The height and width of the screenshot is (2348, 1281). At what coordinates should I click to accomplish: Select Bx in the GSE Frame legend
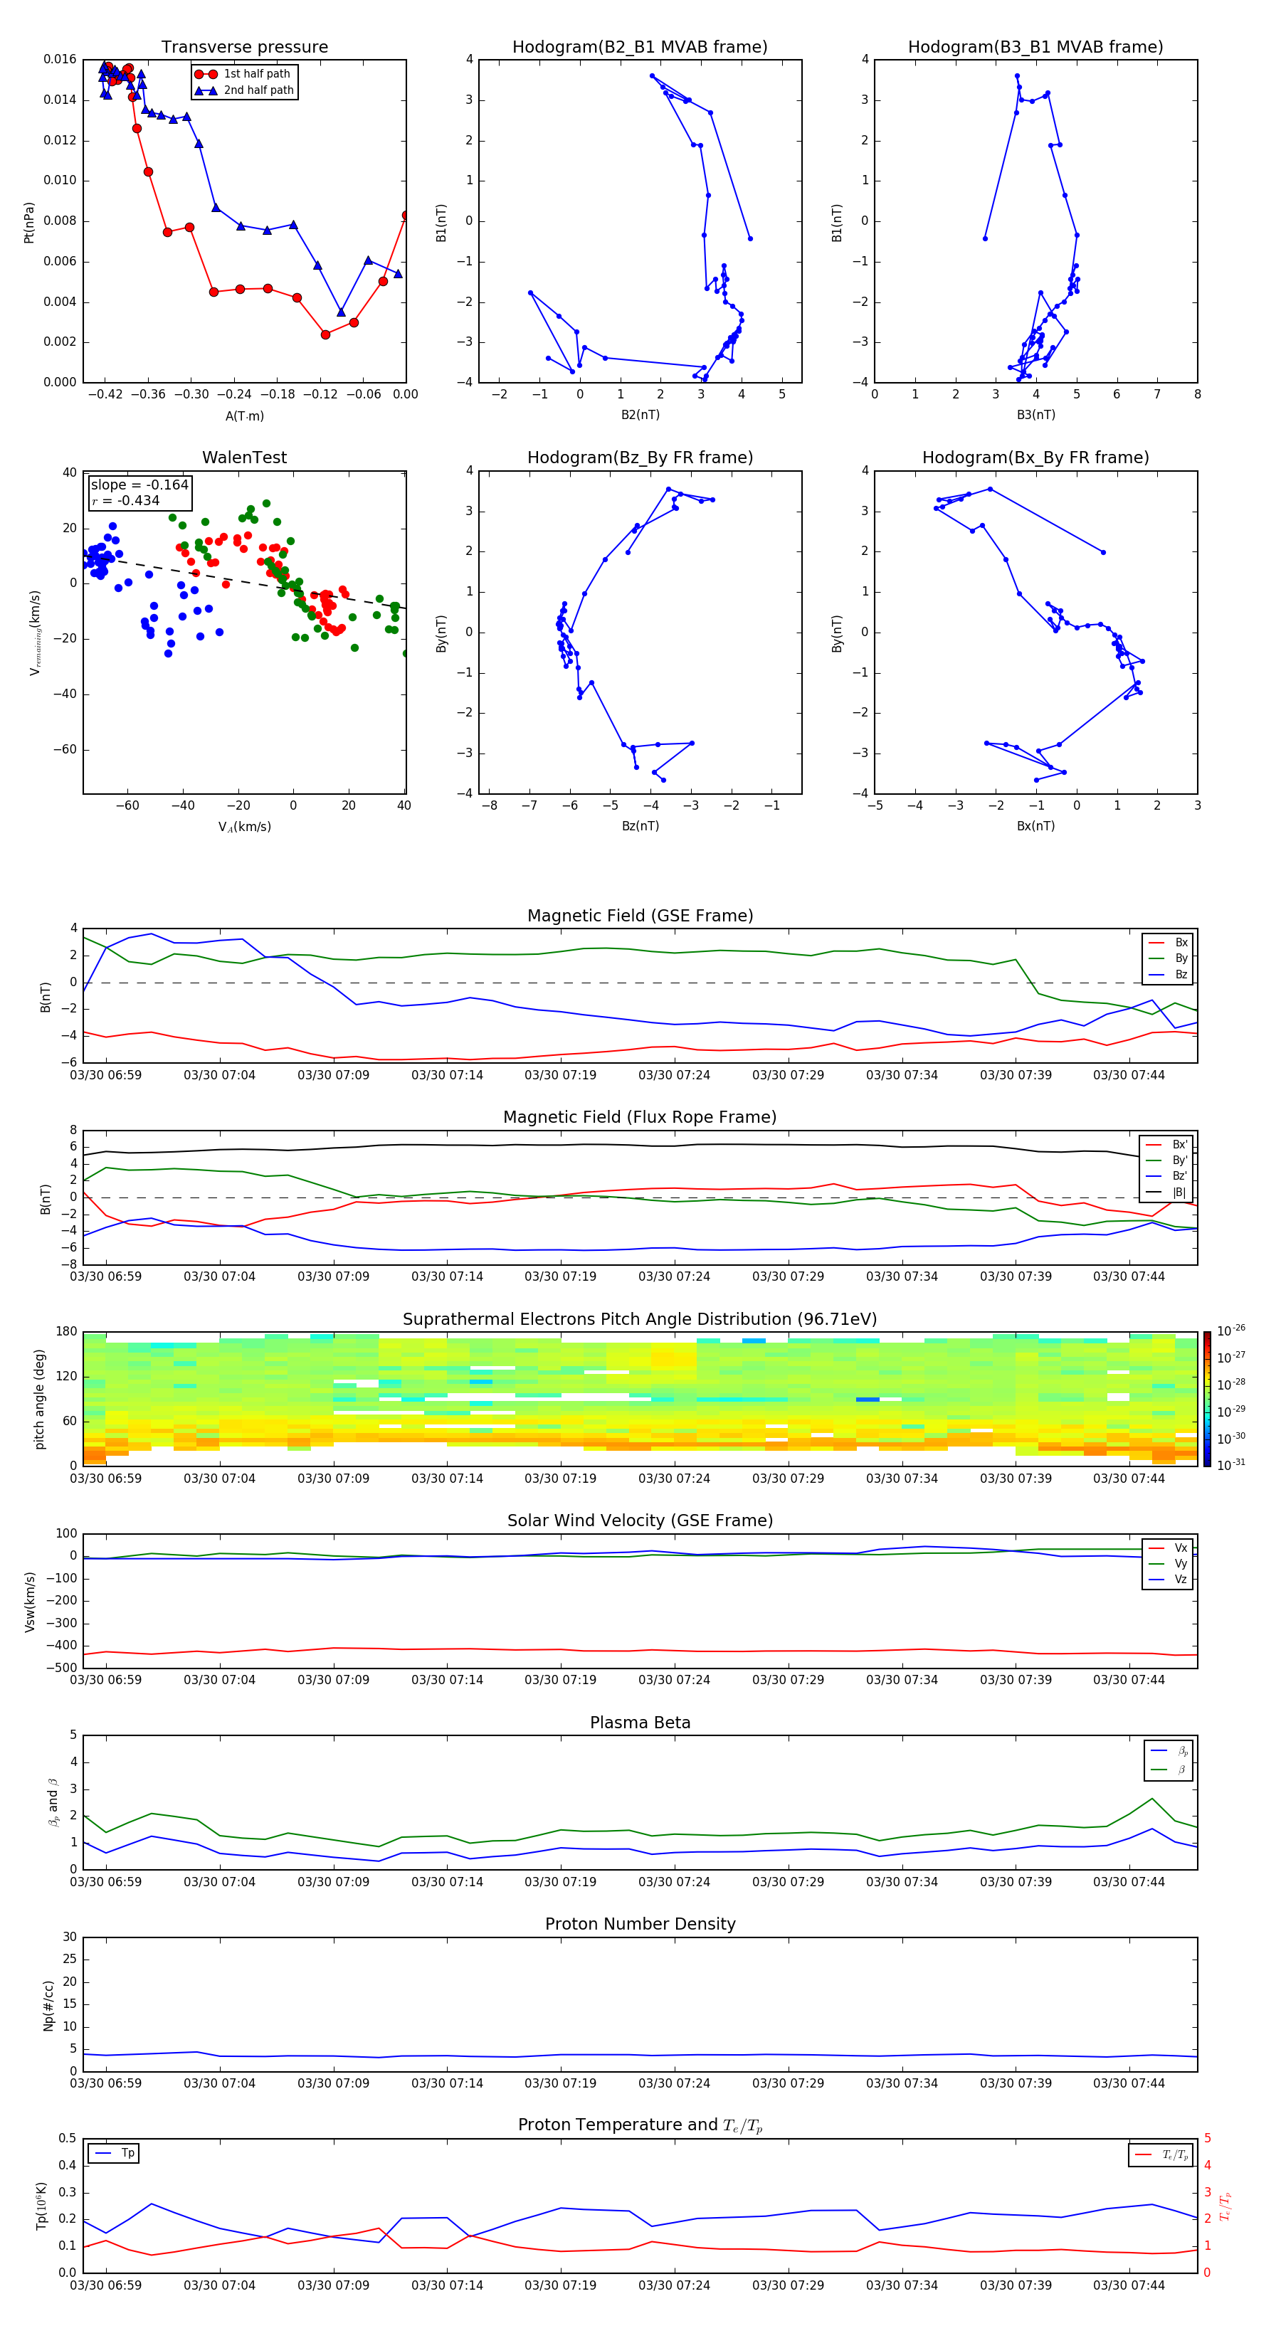[1168, 943]
